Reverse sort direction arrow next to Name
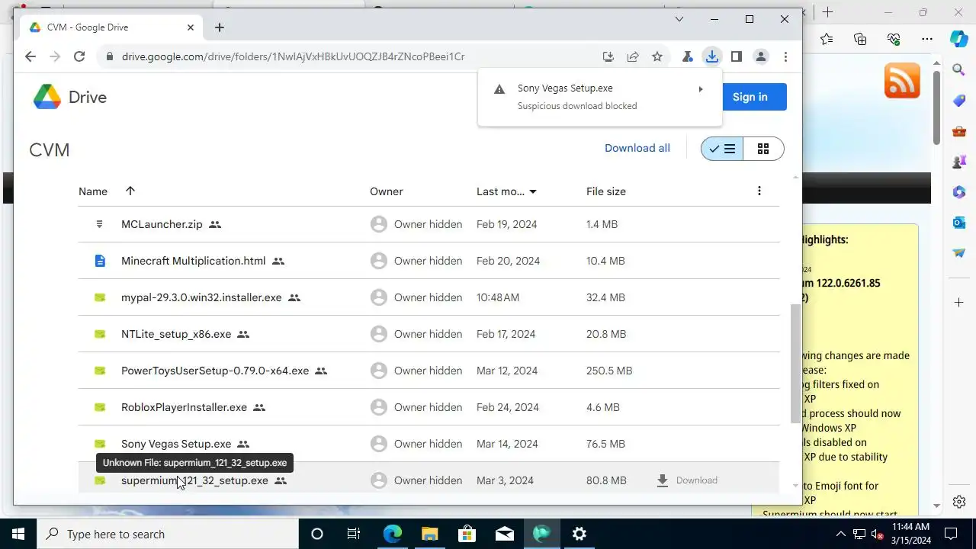976x549 pixels. (130, 191)
